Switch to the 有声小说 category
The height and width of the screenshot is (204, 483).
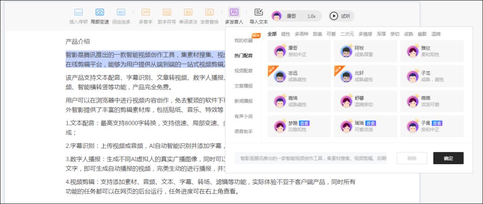coord(243,116)
